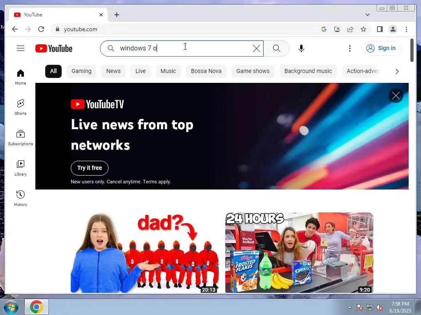This screenshot has height=315, width=421.
Task: Click the muted volume tray icon
Action: 379,307
